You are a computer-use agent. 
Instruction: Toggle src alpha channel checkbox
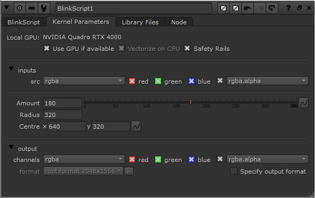pyautogui.click(x=220, y=80)
